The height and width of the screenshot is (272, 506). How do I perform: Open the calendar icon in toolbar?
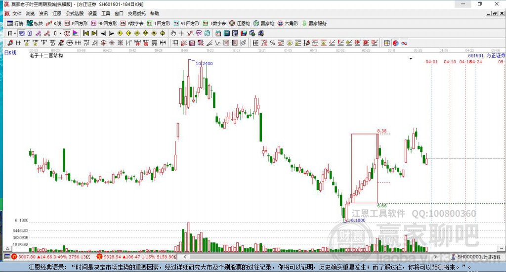pyautogui.click(x=218, y=33)
